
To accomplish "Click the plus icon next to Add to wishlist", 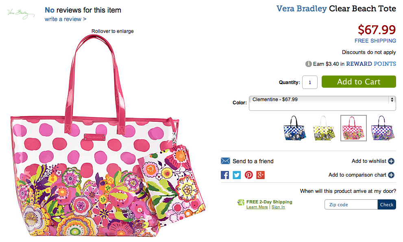I will coord(391,161).
